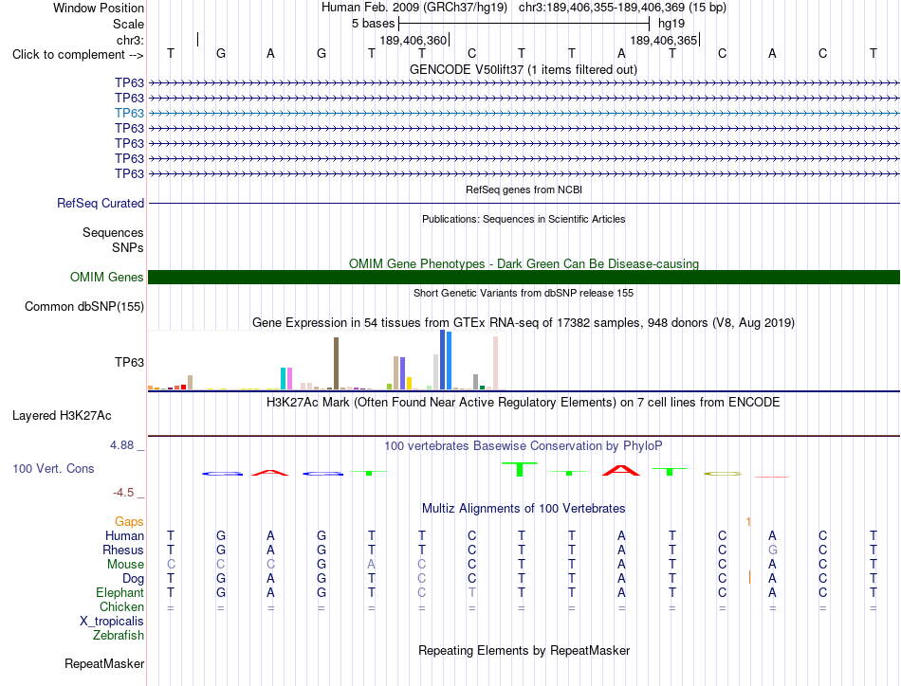
Task: Click the yellow C conservation logo letter
Action: coord(723,474)
